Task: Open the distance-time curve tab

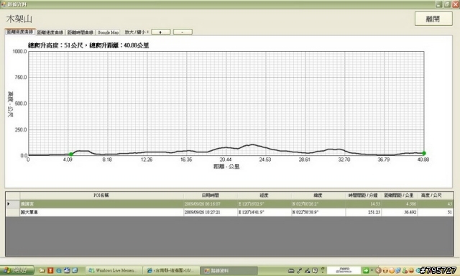Action: 80,32
